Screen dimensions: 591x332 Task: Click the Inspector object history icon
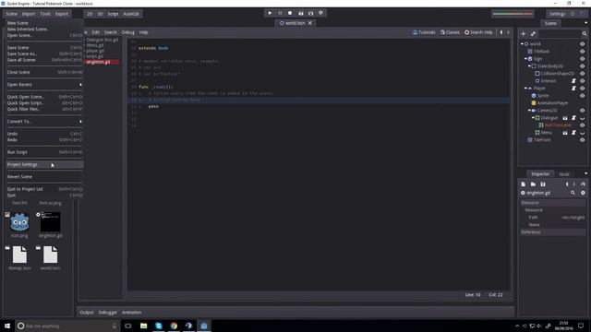583,184
